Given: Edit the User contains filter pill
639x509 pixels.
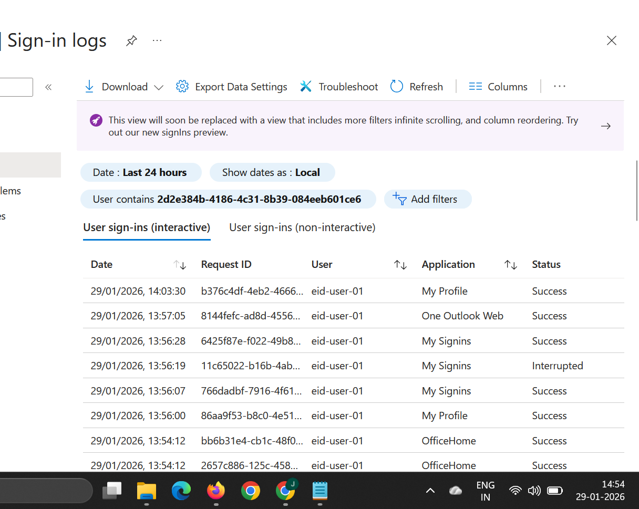Looking at the screenshot, I should click(x=228, y=199).
